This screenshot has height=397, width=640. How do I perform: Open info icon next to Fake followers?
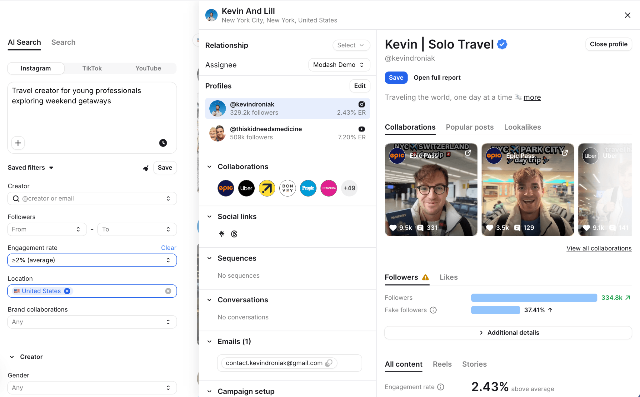[x=433, y=310]
